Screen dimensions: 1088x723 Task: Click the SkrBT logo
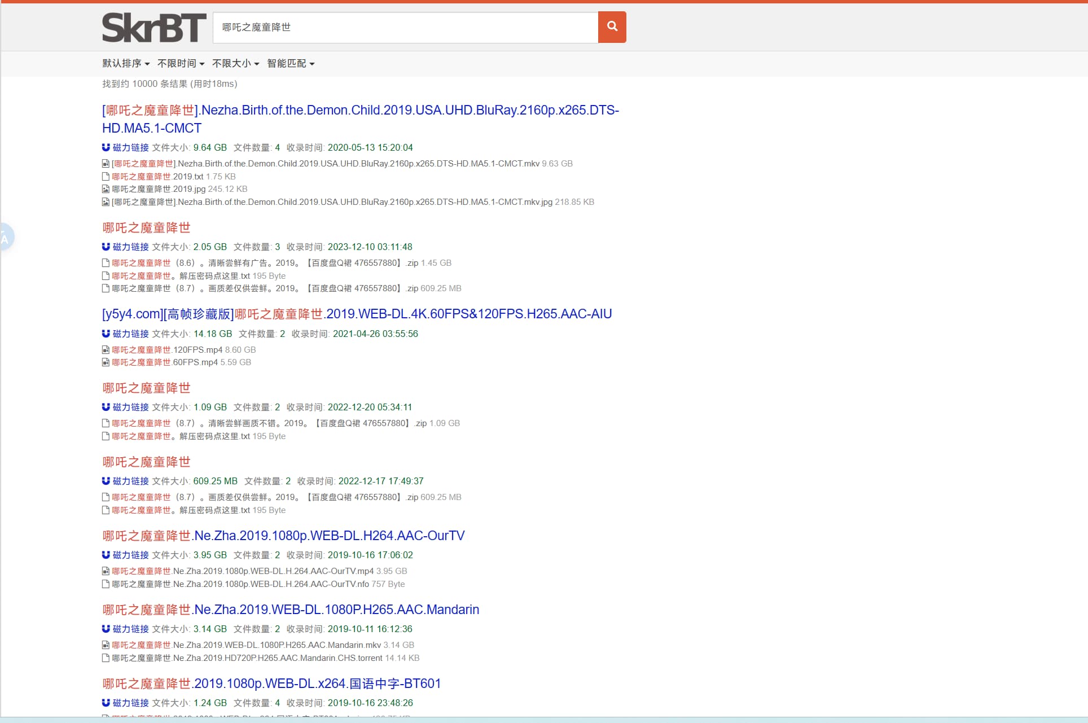154,28
